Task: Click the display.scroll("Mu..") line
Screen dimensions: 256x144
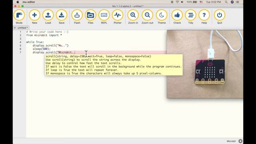Action: [50, 46]
